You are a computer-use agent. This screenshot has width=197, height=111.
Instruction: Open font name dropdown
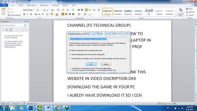point(35,10)
